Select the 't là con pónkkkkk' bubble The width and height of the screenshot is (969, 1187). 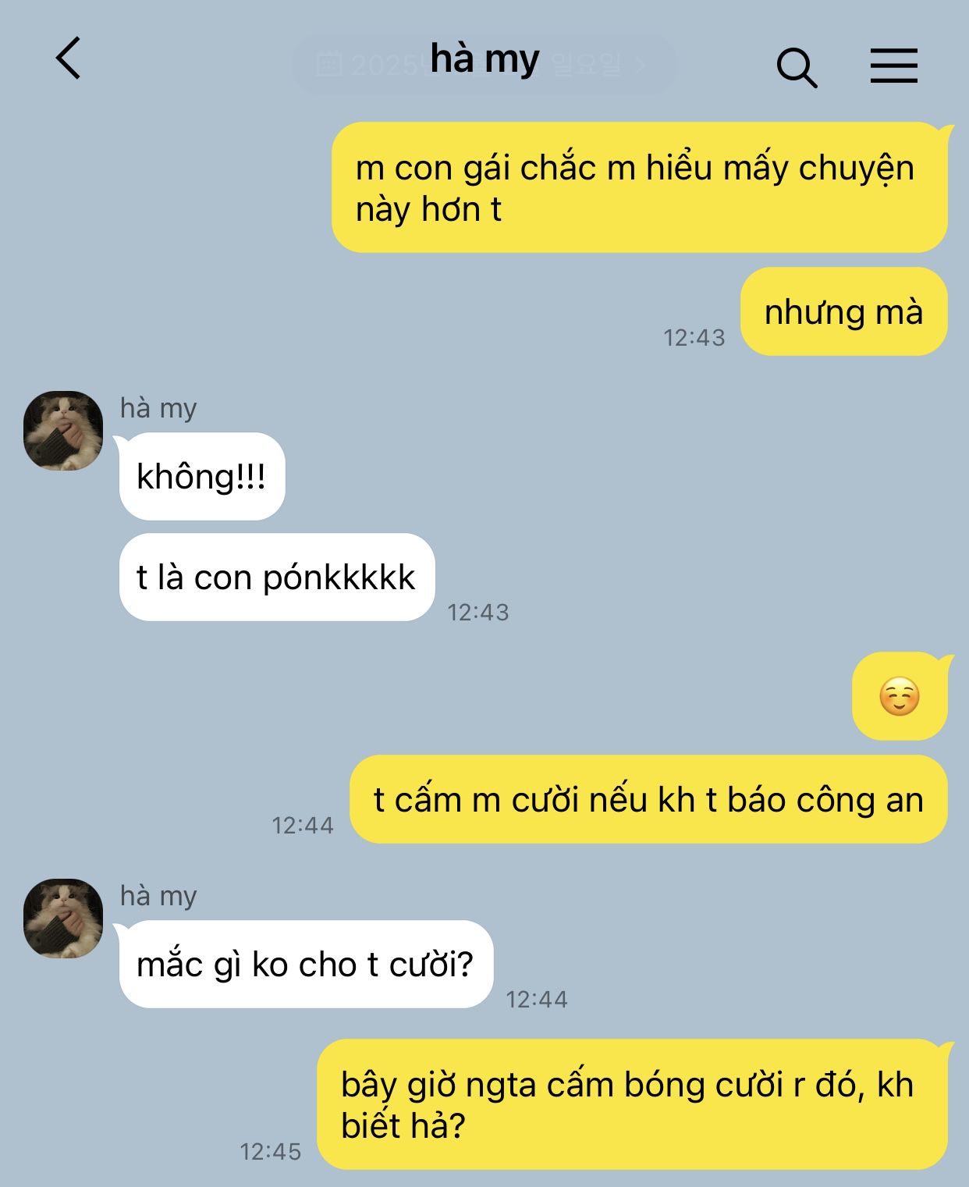click(x=277, y=578)
